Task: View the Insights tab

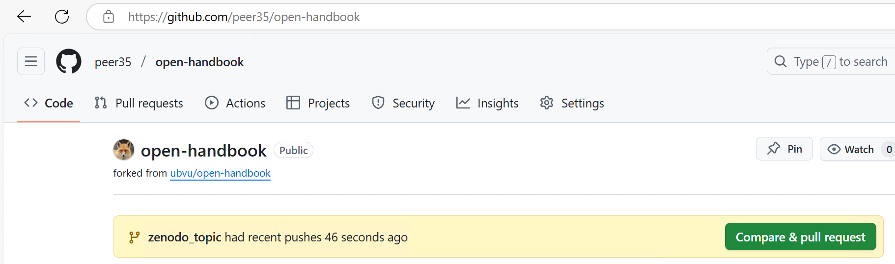Action: coord(487,103)
